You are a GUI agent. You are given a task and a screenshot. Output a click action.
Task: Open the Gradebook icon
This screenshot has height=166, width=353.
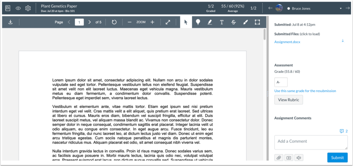point(7,8)
